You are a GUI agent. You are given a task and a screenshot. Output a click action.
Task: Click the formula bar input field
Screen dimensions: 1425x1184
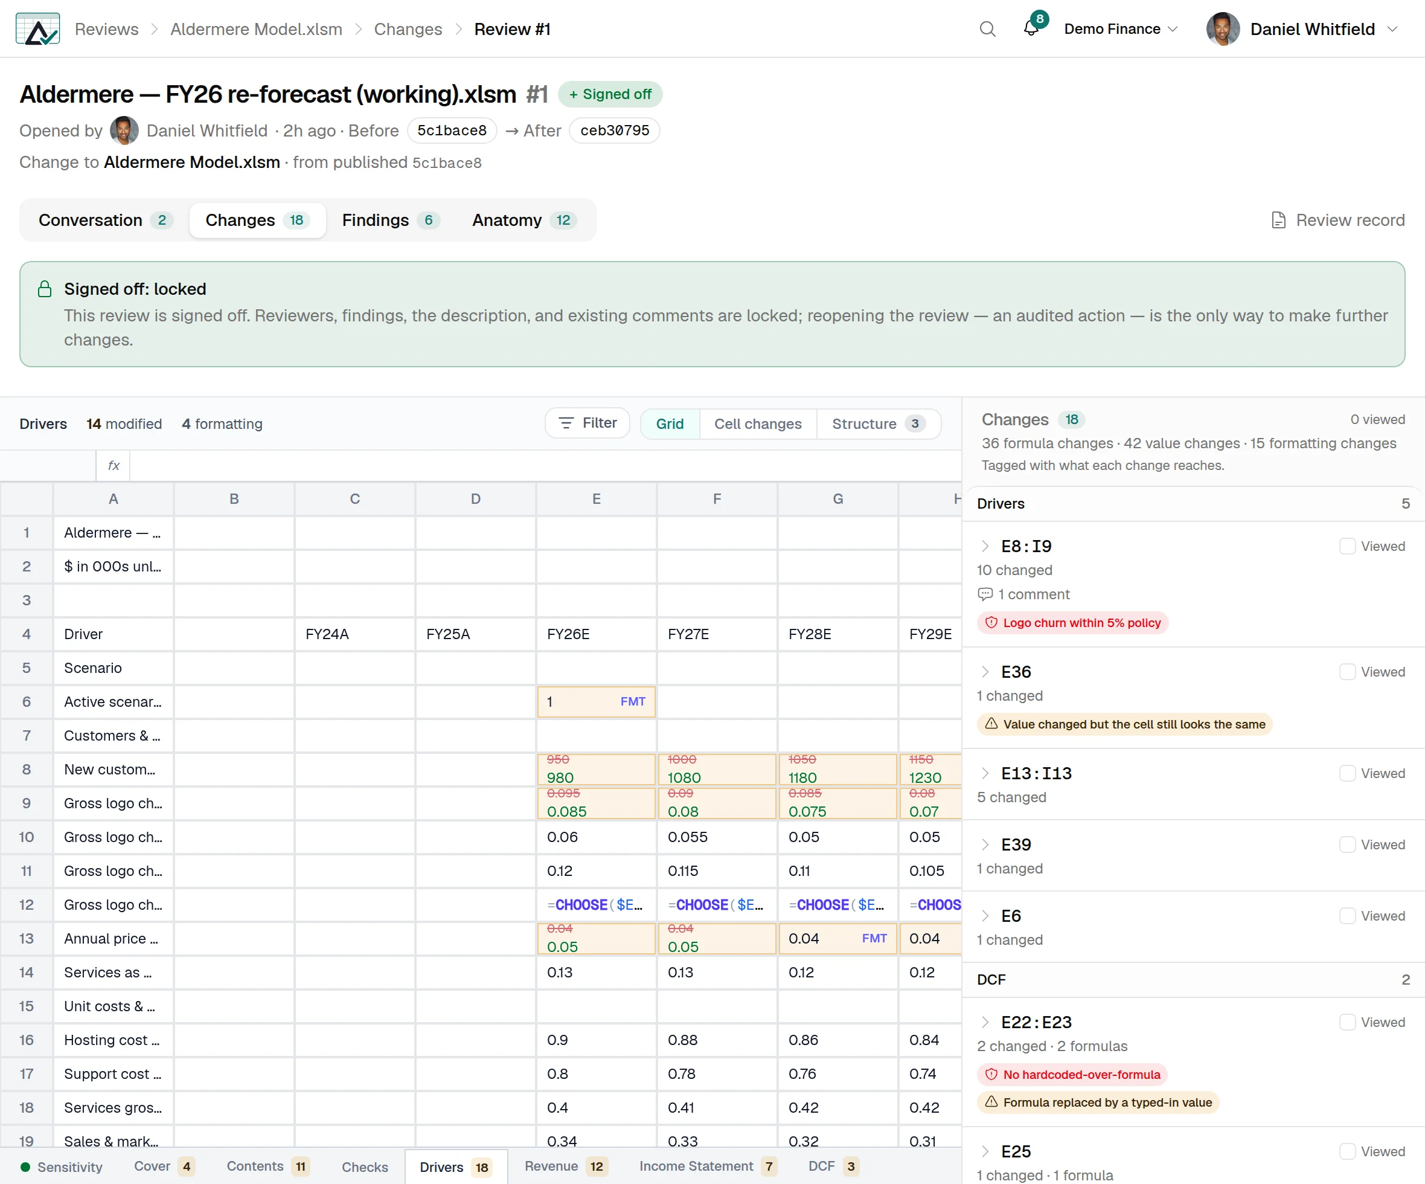point(545,466)
